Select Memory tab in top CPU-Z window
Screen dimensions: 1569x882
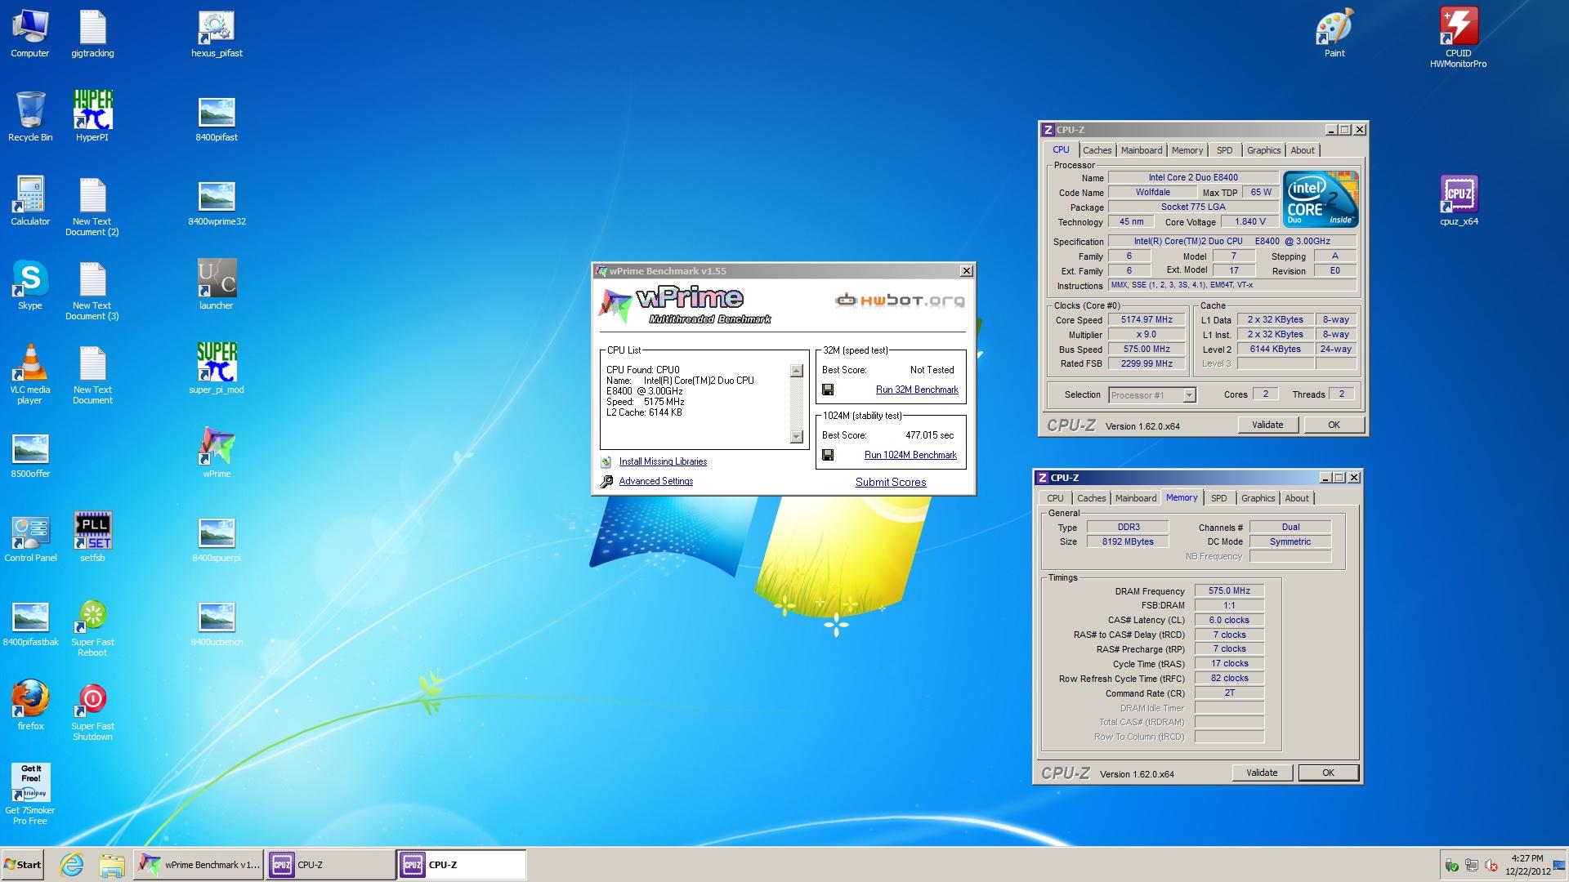[x=1187, y=150]
